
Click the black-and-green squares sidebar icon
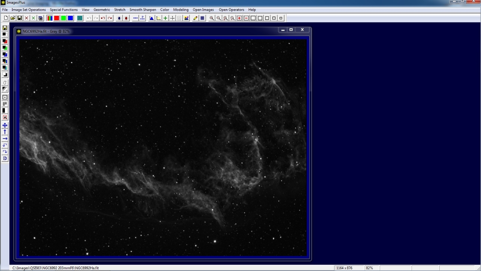point(5,48)
